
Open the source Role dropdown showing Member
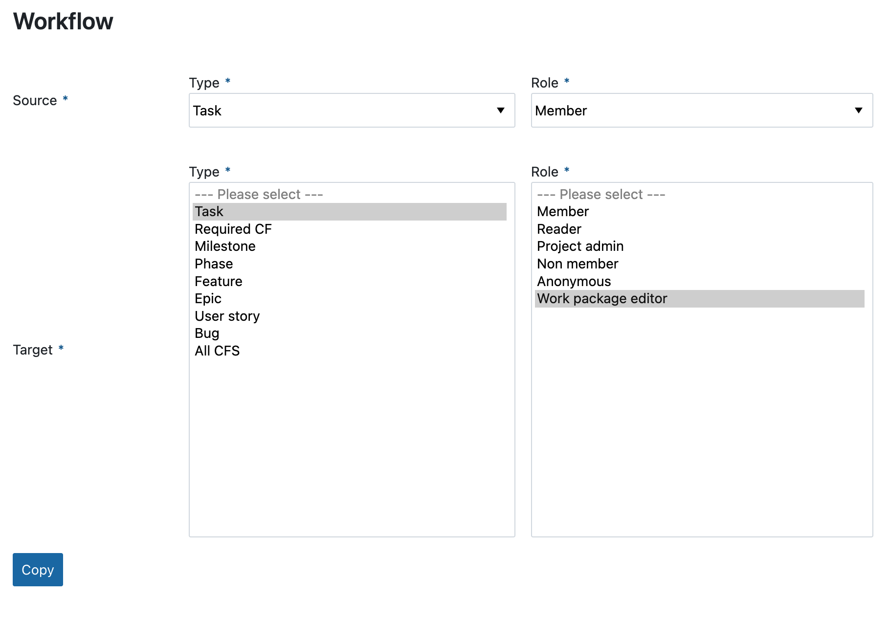coord(702,111)
